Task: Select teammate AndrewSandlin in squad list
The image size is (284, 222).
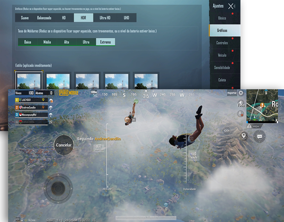Action: [x=31, y=108]
